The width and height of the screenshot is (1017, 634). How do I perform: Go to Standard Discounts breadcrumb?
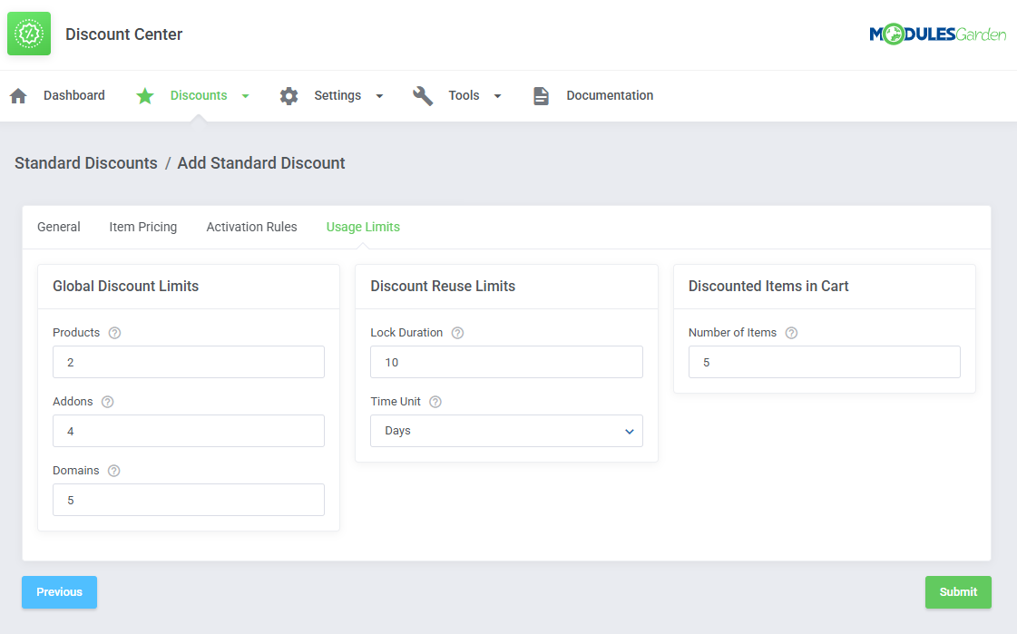coord(85,162)
